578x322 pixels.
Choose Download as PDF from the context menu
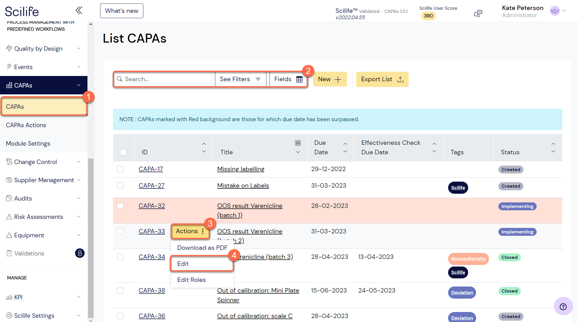tap(202, 248)
